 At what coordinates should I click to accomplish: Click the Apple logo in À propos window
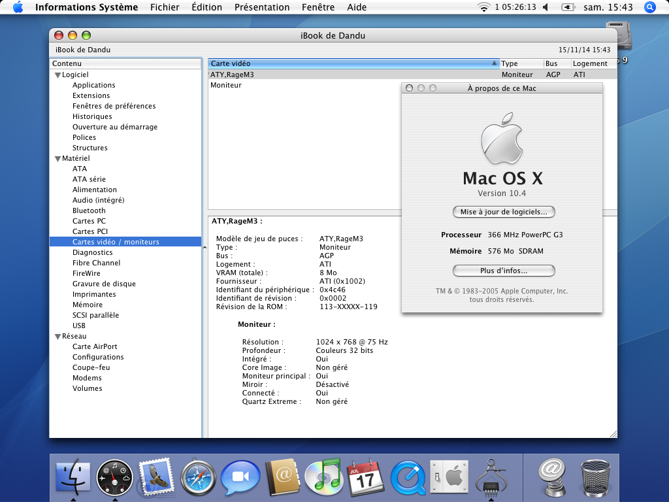point(502,139)
